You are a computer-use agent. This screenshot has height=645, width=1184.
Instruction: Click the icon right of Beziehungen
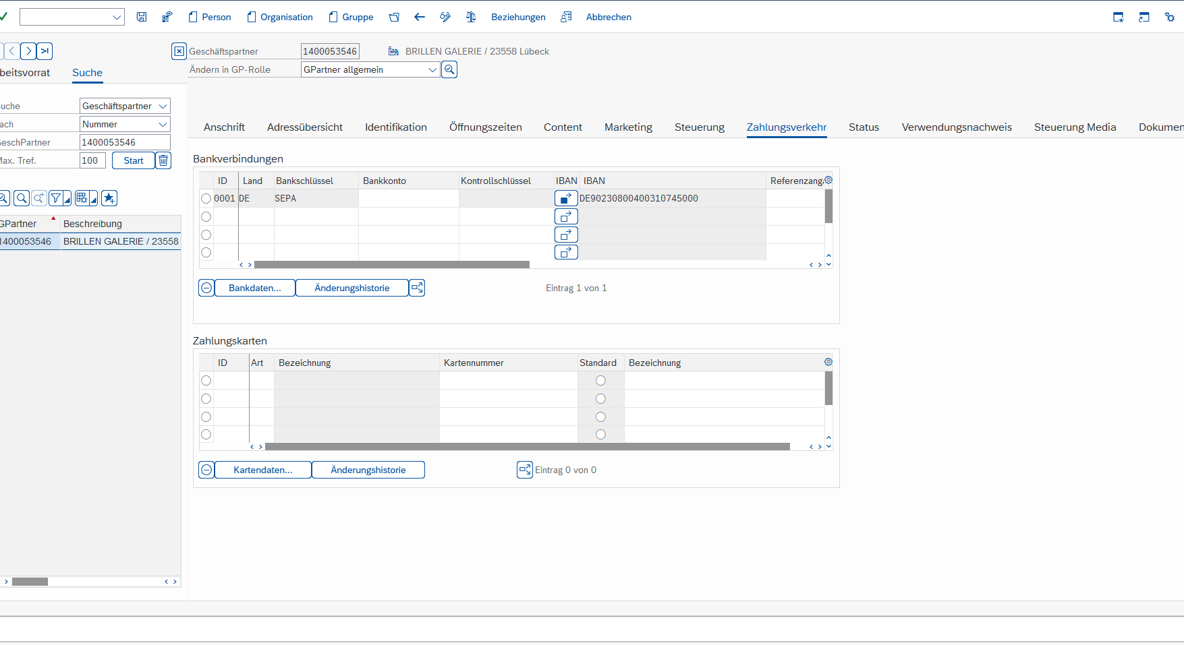(566, 17)
